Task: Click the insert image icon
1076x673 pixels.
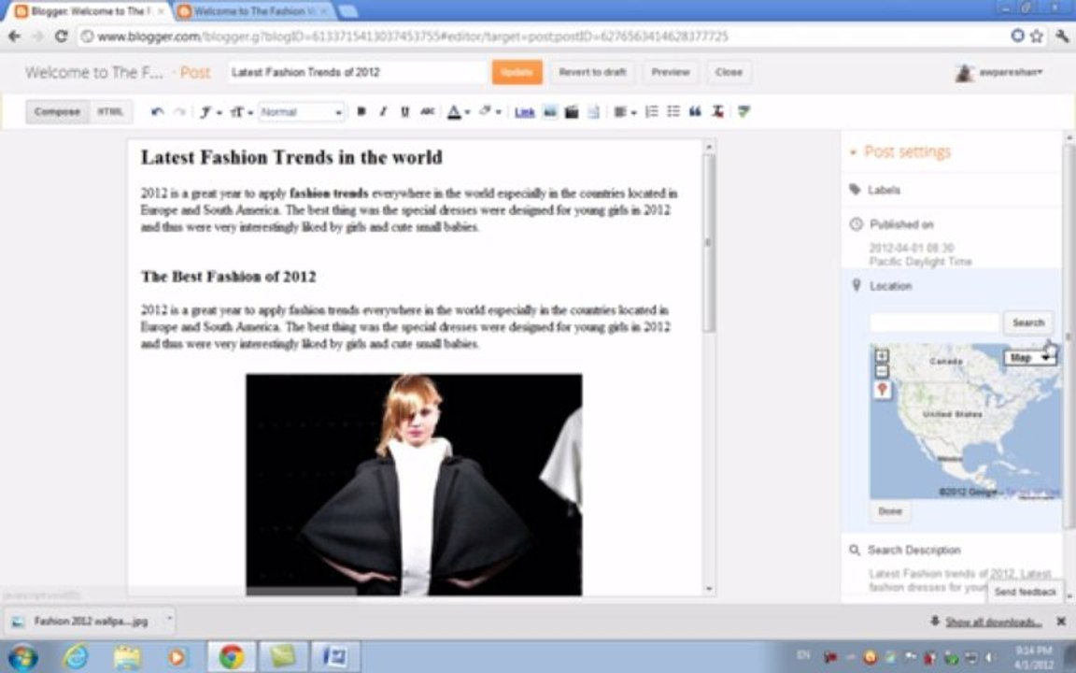Action: pos(549,112)
